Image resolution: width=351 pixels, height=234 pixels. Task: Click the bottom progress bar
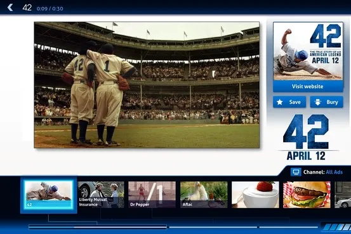pyautogui.click(x=173, y=227)
